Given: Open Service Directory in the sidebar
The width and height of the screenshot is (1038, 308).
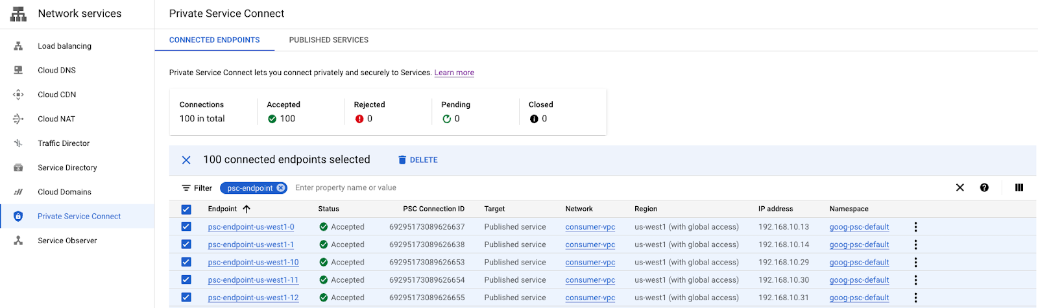Looking at the screenshot, I should (x=67, y=167).
